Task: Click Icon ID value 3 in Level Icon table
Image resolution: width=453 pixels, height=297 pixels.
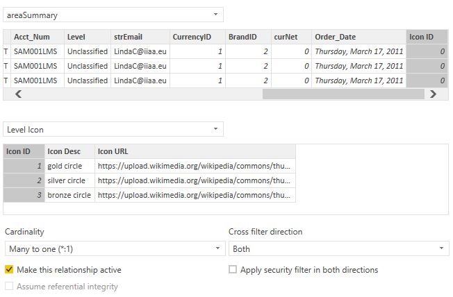Action: pyautogui.click(x=24, y=195)
